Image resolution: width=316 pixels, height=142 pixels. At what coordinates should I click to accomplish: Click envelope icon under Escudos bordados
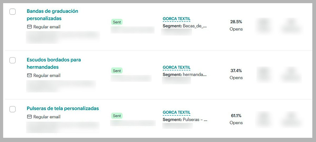tap(29, 75)
